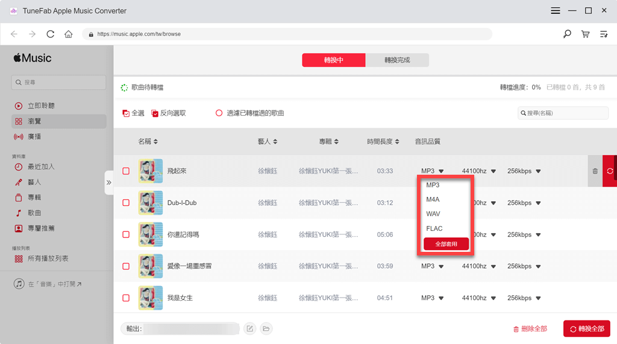This screenshot has width=617, height=344.
Task: Open 256kbps dropdown for 飛起來
Action: click(x=524, y=171)
